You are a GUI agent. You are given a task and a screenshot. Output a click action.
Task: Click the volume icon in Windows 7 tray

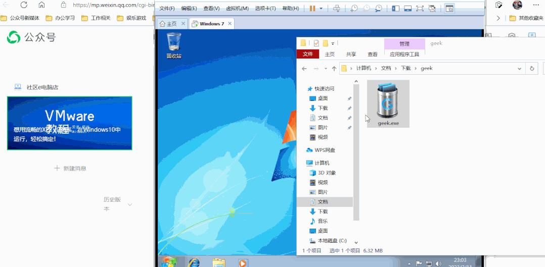pos(438,263)
